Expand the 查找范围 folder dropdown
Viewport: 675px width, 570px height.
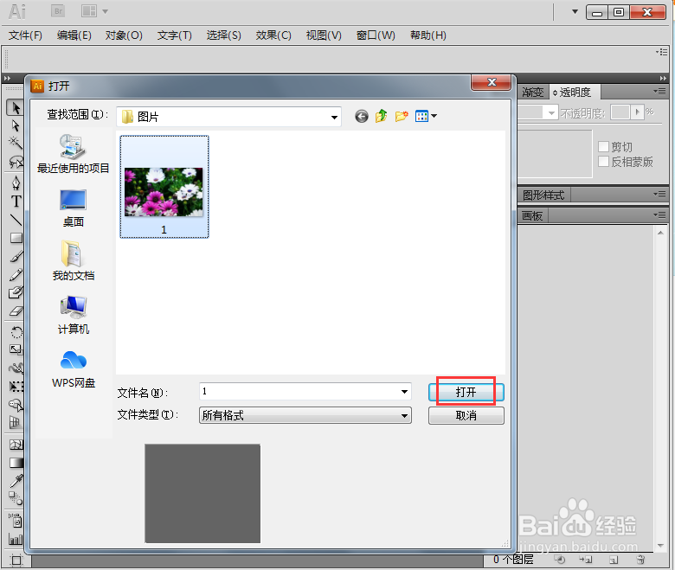[x=334, y=117]
